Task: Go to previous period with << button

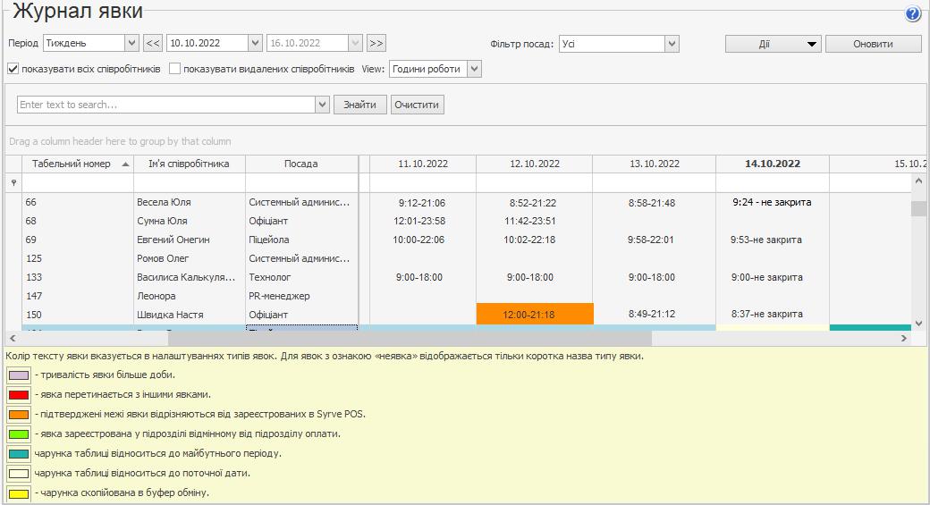Action: coord(153,43)
